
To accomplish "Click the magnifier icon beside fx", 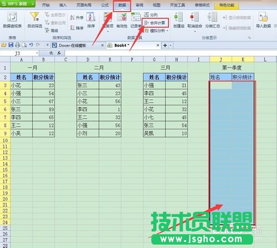I will tap(51, 53).
